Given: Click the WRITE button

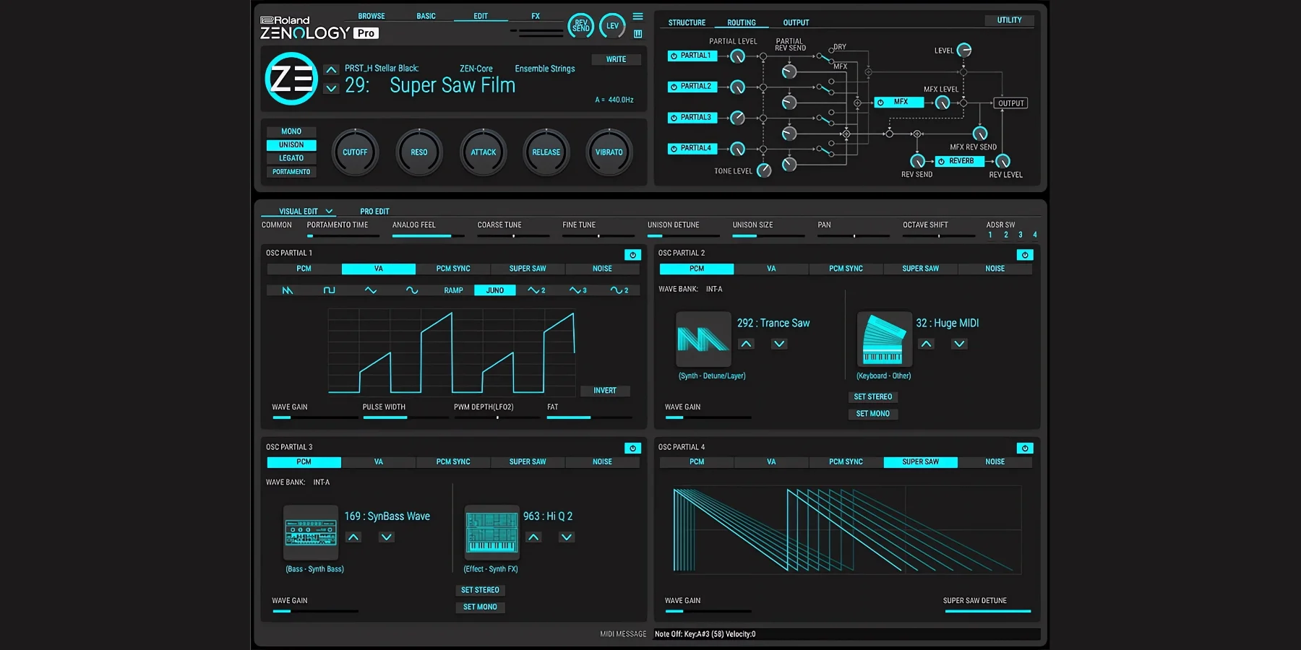Looking at the screenshot, I should (617, 60).
